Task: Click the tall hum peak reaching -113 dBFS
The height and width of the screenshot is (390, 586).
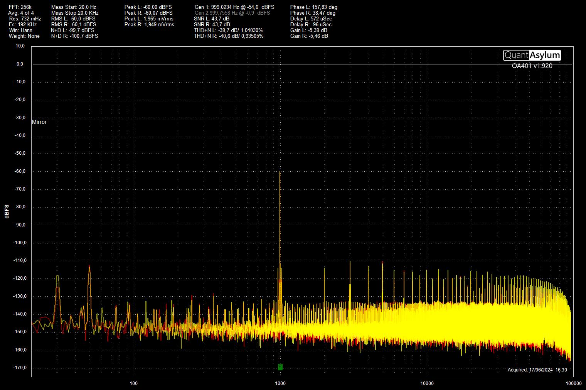Action: coord(89,266)
